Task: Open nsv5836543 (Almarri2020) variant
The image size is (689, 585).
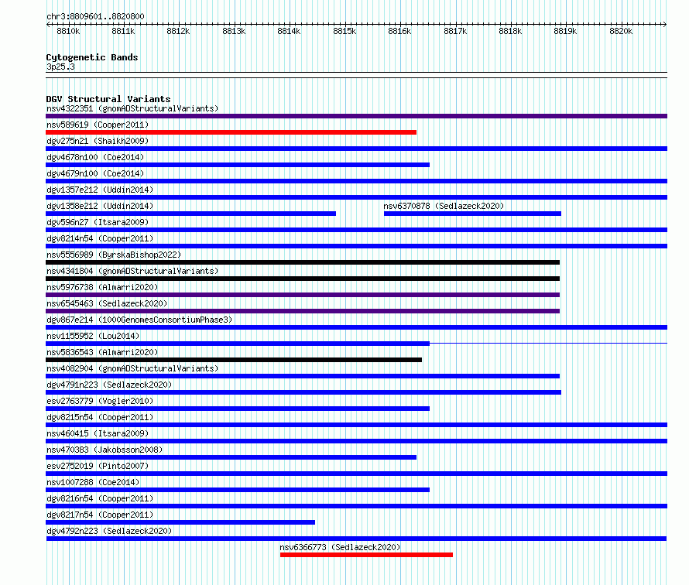Action: 102,352
